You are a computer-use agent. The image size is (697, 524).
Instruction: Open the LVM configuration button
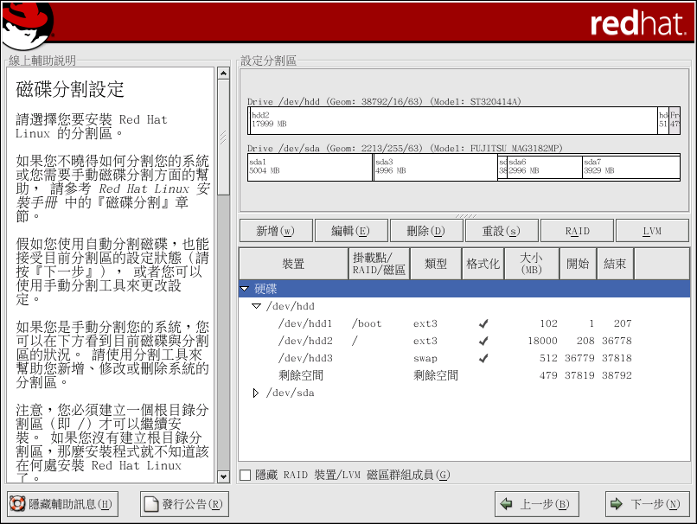click(652, 231)
